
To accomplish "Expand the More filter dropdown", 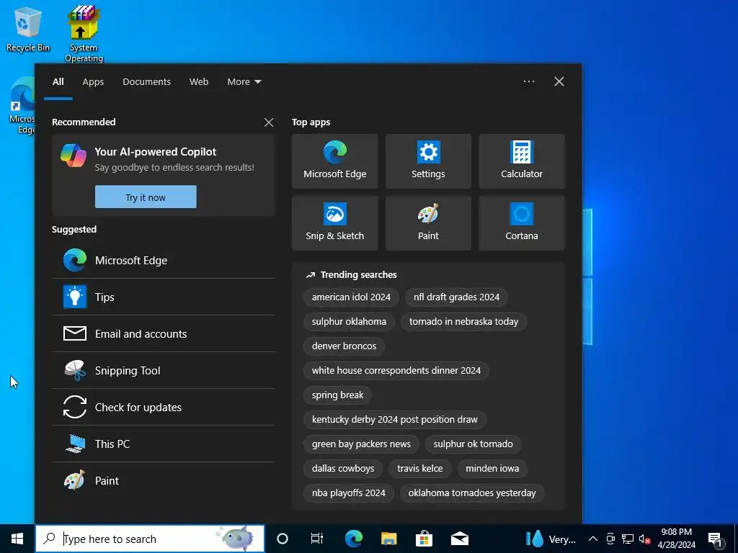I will point(244,82).
